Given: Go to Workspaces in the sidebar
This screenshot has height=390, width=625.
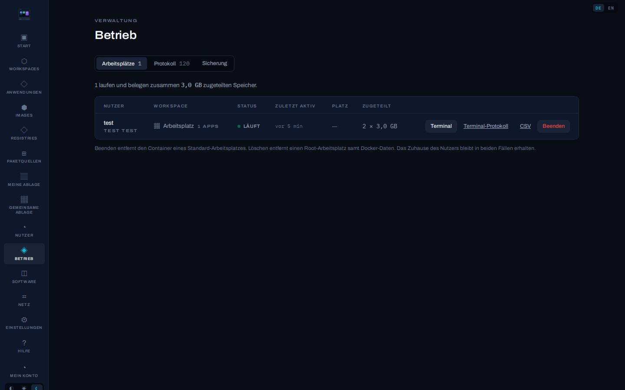Looking at the screenshot, I should [24, 64].
